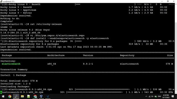Click the '8.9.1-1' version value
Image resolution: width=177 pixels, height=99 pixels.
[88, 64]
